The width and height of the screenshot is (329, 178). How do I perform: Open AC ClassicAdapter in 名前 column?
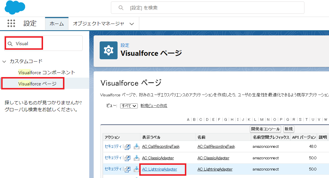(x=213, y=158)
